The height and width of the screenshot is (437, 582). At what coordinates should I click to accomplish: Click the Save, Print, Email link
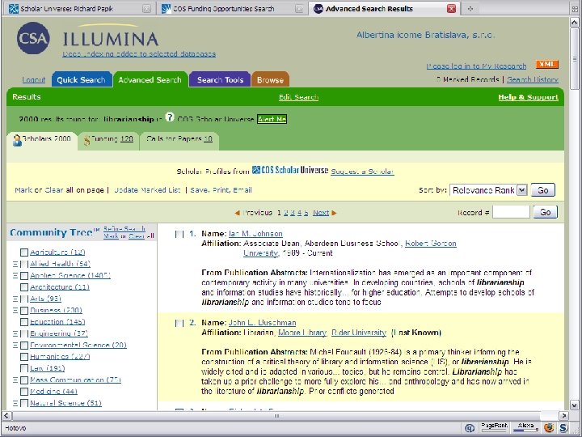(221, 190)
